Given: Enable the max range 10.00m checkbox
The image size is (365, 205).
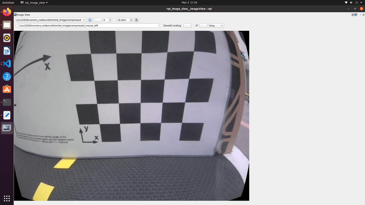Looking at the screenshot, I should point(114,20).
